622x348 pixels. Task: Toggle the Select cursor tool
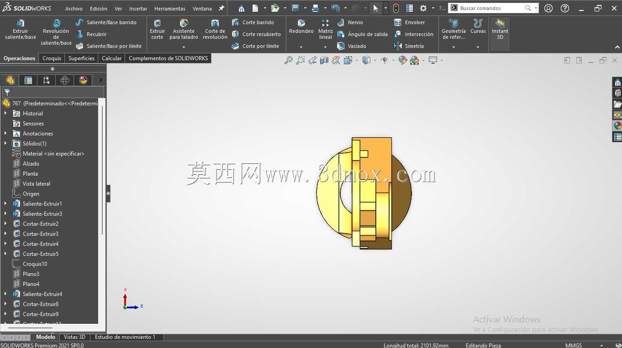(x=376, y=8)
